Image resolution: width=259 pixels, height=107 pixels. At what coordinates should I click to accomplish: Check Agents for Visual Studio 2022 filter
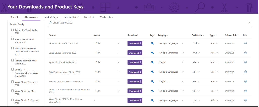[x=13, y=30]
